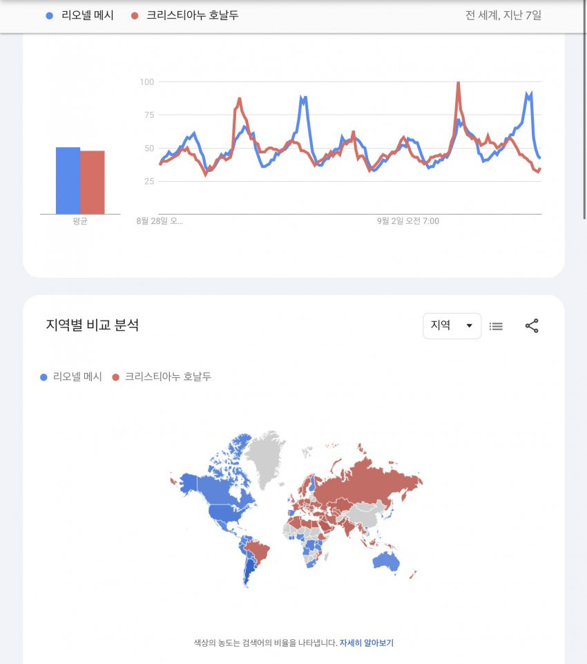
Task: Click the red peak at 100 on chart
Action: pyautogui.click(x=459, y=83)
